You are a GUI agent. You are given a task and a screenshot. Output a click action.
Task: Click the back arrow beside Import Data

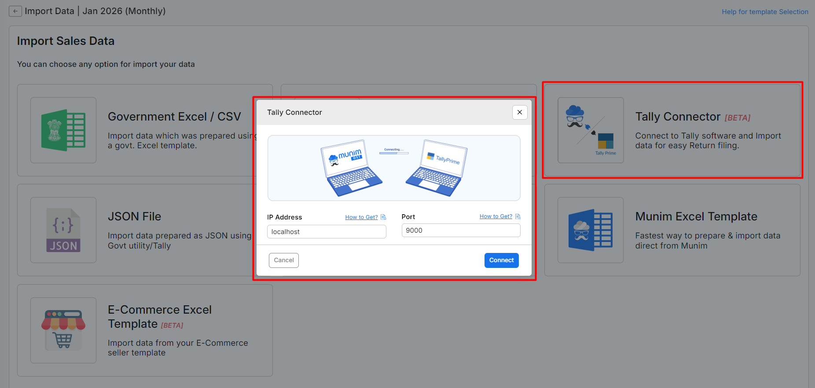tap(15, 11)
